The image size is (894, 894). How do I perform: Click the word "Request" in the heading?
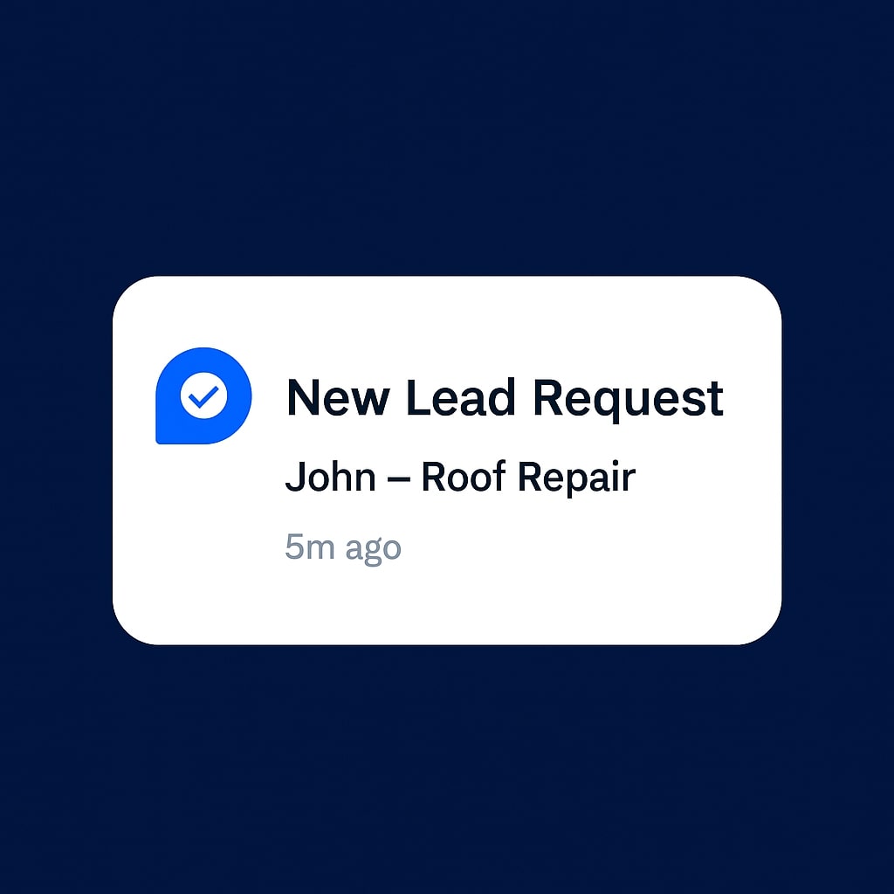[629, 400]
